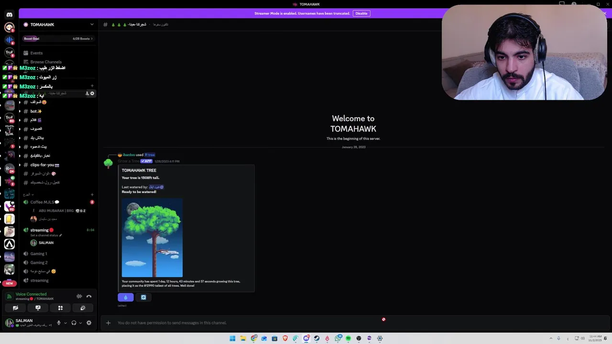This screenshot has width=612, height=344.
Task: Add voice channel plus icon in Arabic category
Action: click(92, 194)
